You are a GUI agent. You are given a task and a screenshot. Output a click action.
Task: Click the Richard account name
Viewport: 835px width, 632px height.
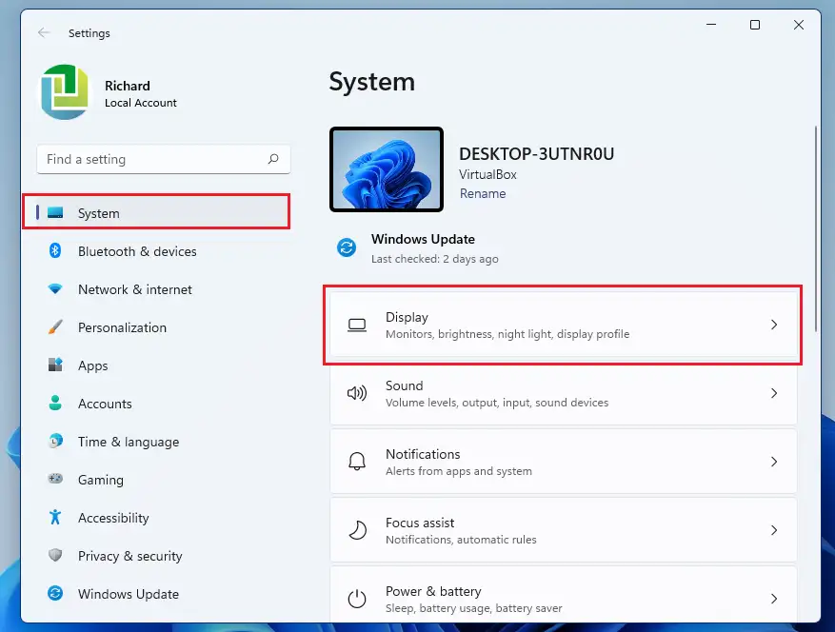(x=128, y=86)
